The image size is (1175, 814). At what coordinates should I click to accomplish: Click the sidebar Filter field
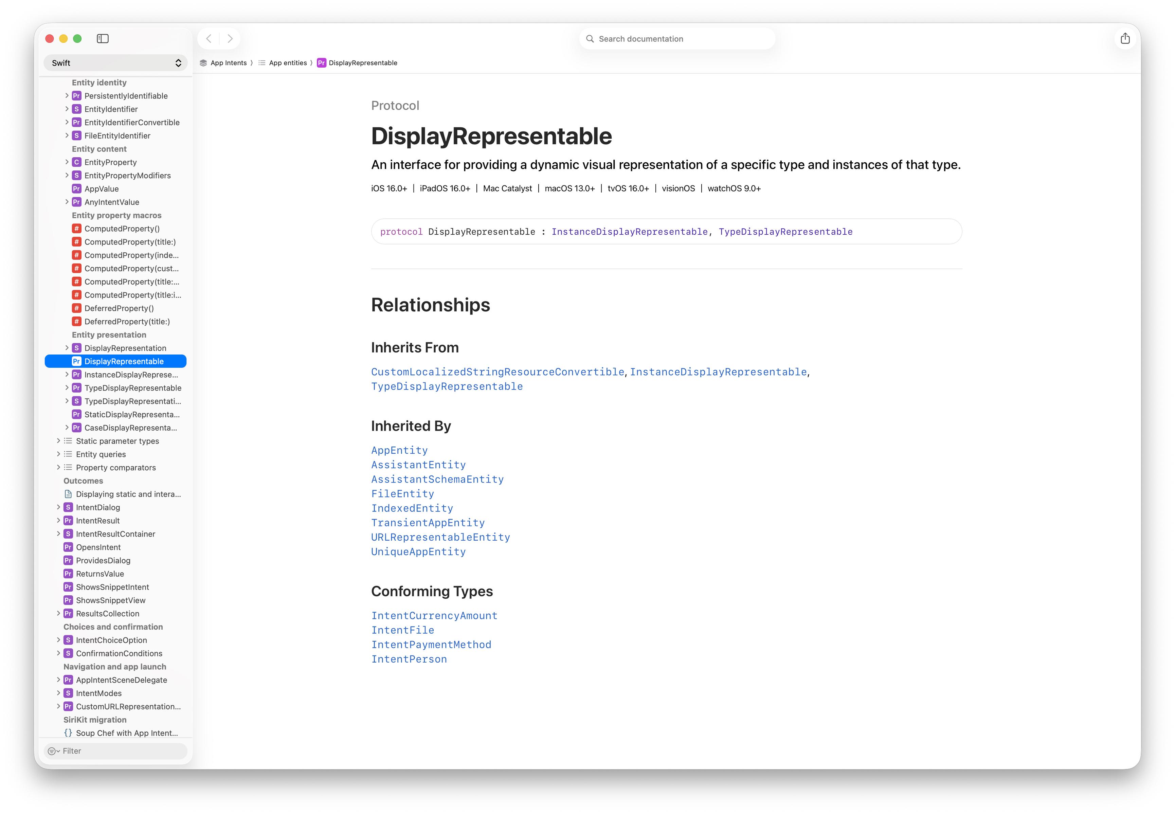(116, 751)
